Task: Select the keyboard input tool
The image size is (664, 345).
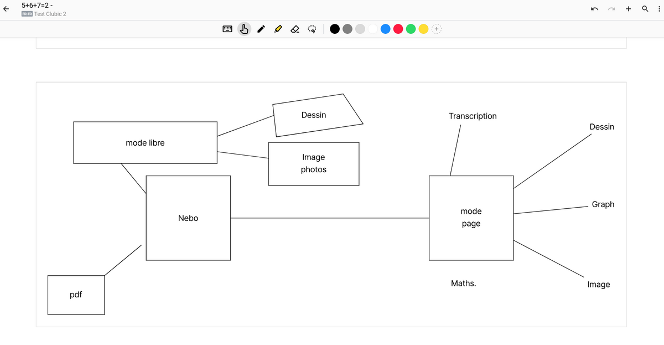Action: [x=227, y=29]
